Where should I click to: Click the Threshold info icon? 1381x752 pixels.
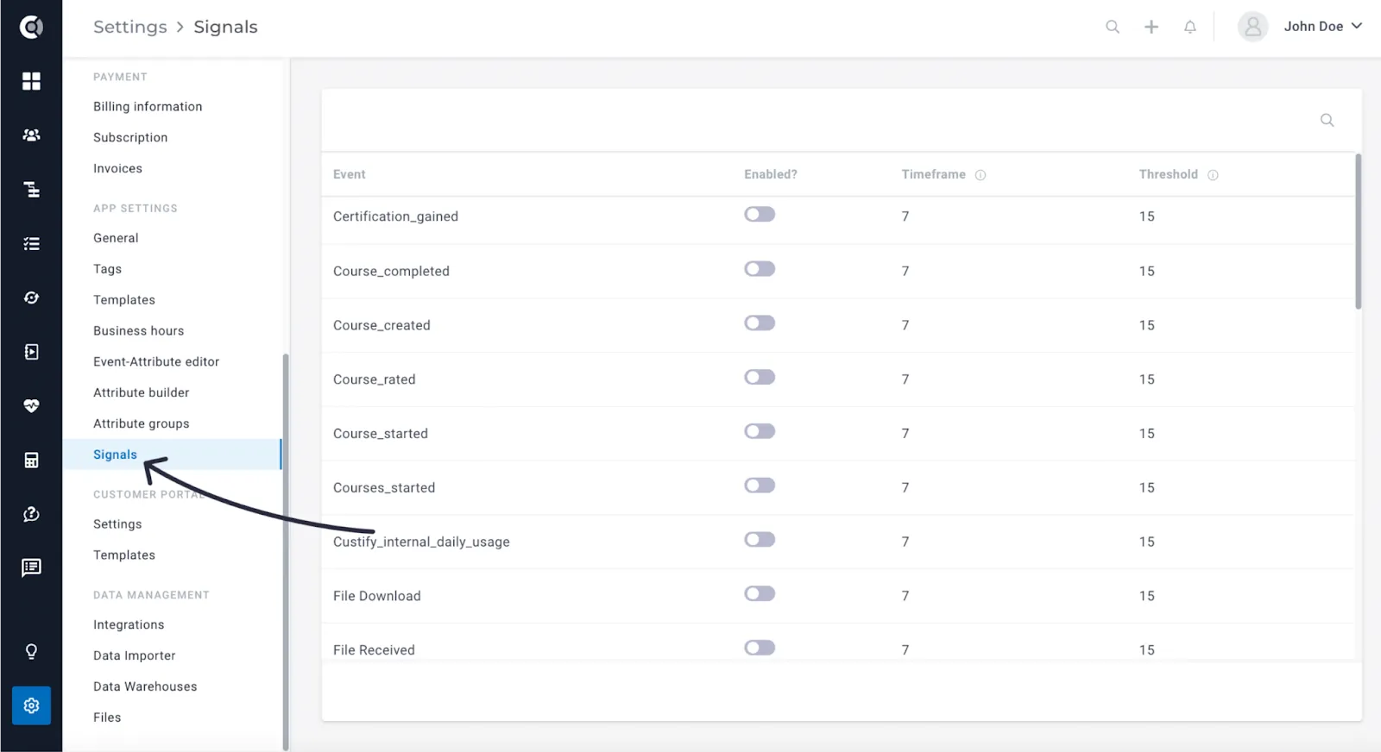point(1213,175)
